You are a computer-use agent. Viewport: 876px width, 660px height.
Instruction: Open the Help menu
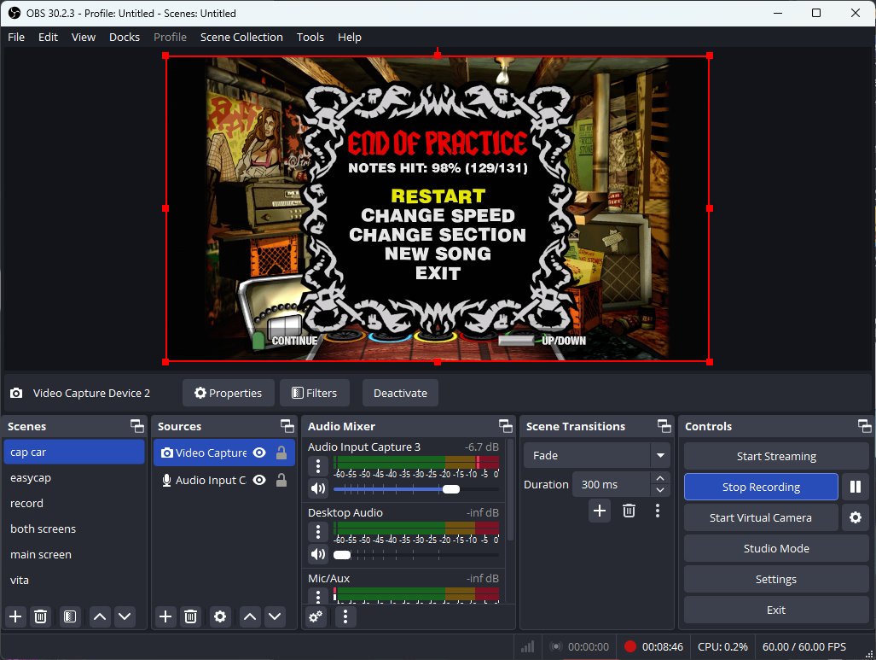349,37
